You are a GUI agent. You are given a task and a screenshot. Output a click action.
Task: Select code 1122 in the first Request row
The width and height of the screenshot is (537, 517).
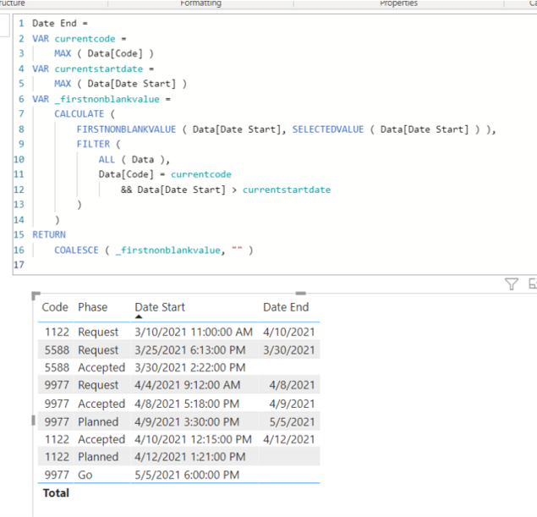(x=57, y=332)
